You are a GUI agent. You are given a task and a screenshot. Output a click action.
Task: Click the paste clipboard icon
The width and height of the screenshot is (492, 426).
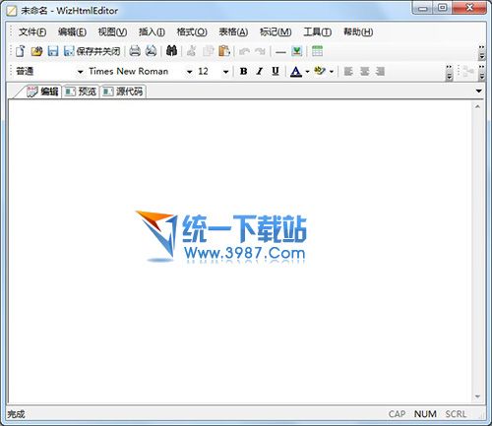click(224, 51)
